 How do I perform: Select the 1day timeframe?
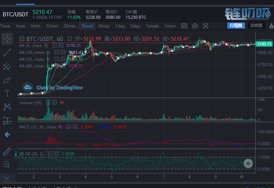[120, 26]
